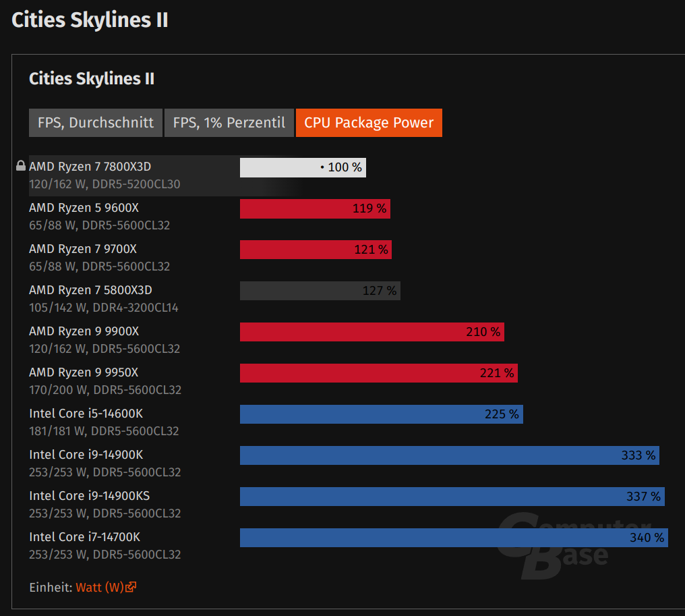Viewport: 685px width, 616px height.
Task: Select the blue 337 % bar
Action: (x=452, y=496)
